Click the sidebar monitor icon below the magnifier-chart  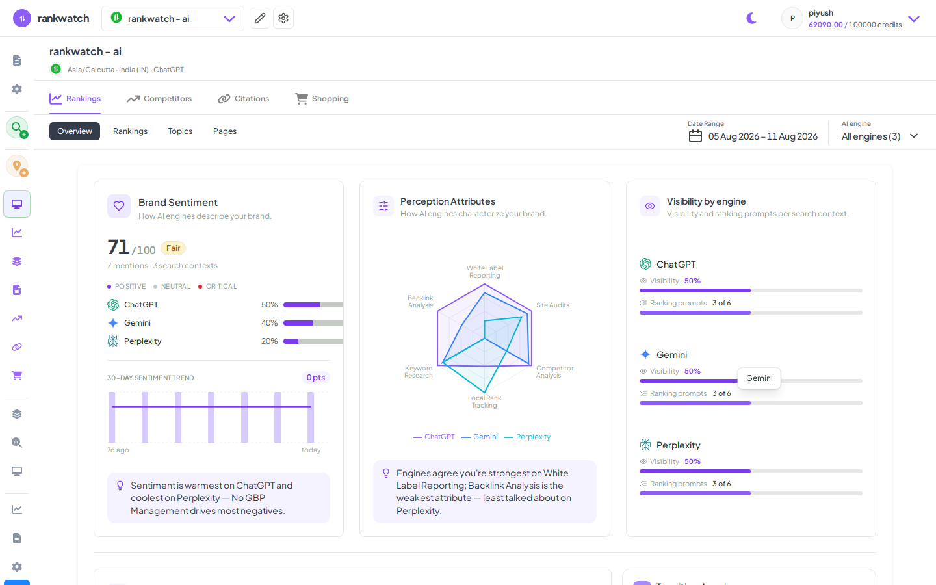17,471
